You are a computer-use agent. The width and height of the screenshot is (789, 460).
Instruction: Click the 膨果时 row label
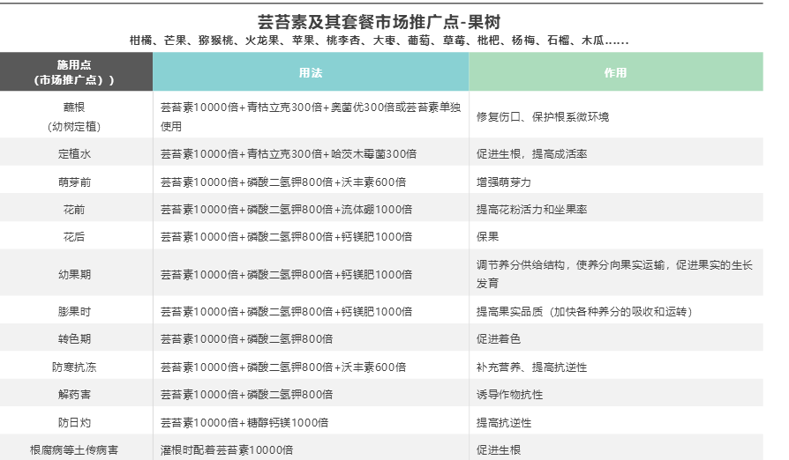click(x=74, y=311)
